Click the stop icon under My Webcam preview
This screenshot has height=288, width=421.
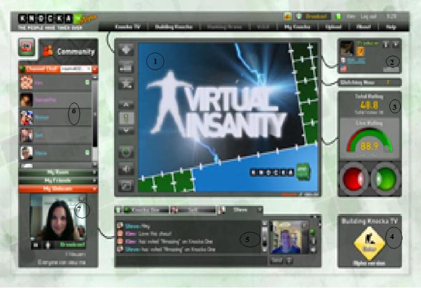[36, 245]
